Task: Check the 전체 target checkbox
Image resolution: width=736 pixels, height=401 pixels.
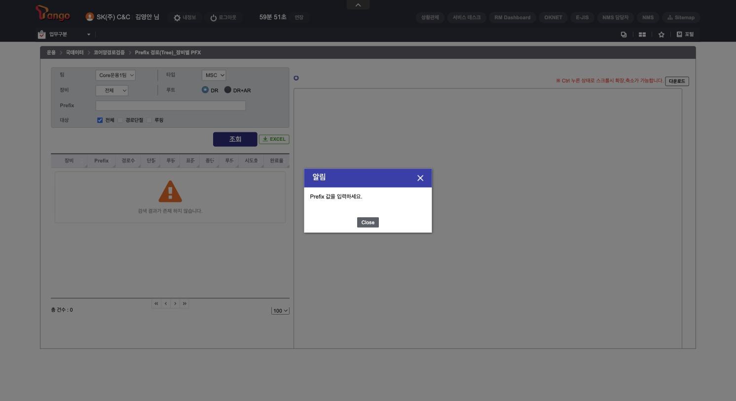Action: [x=100, y=120]
